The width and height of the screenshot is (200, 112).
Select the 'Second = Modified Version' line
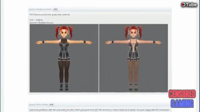click(42, 23)
